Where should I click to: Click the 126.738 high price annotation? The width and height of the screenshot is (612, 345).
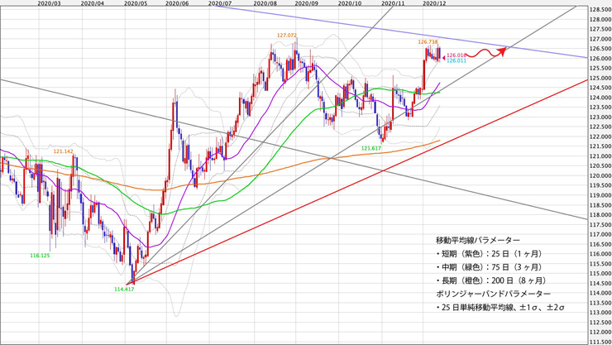click(428, 41)
